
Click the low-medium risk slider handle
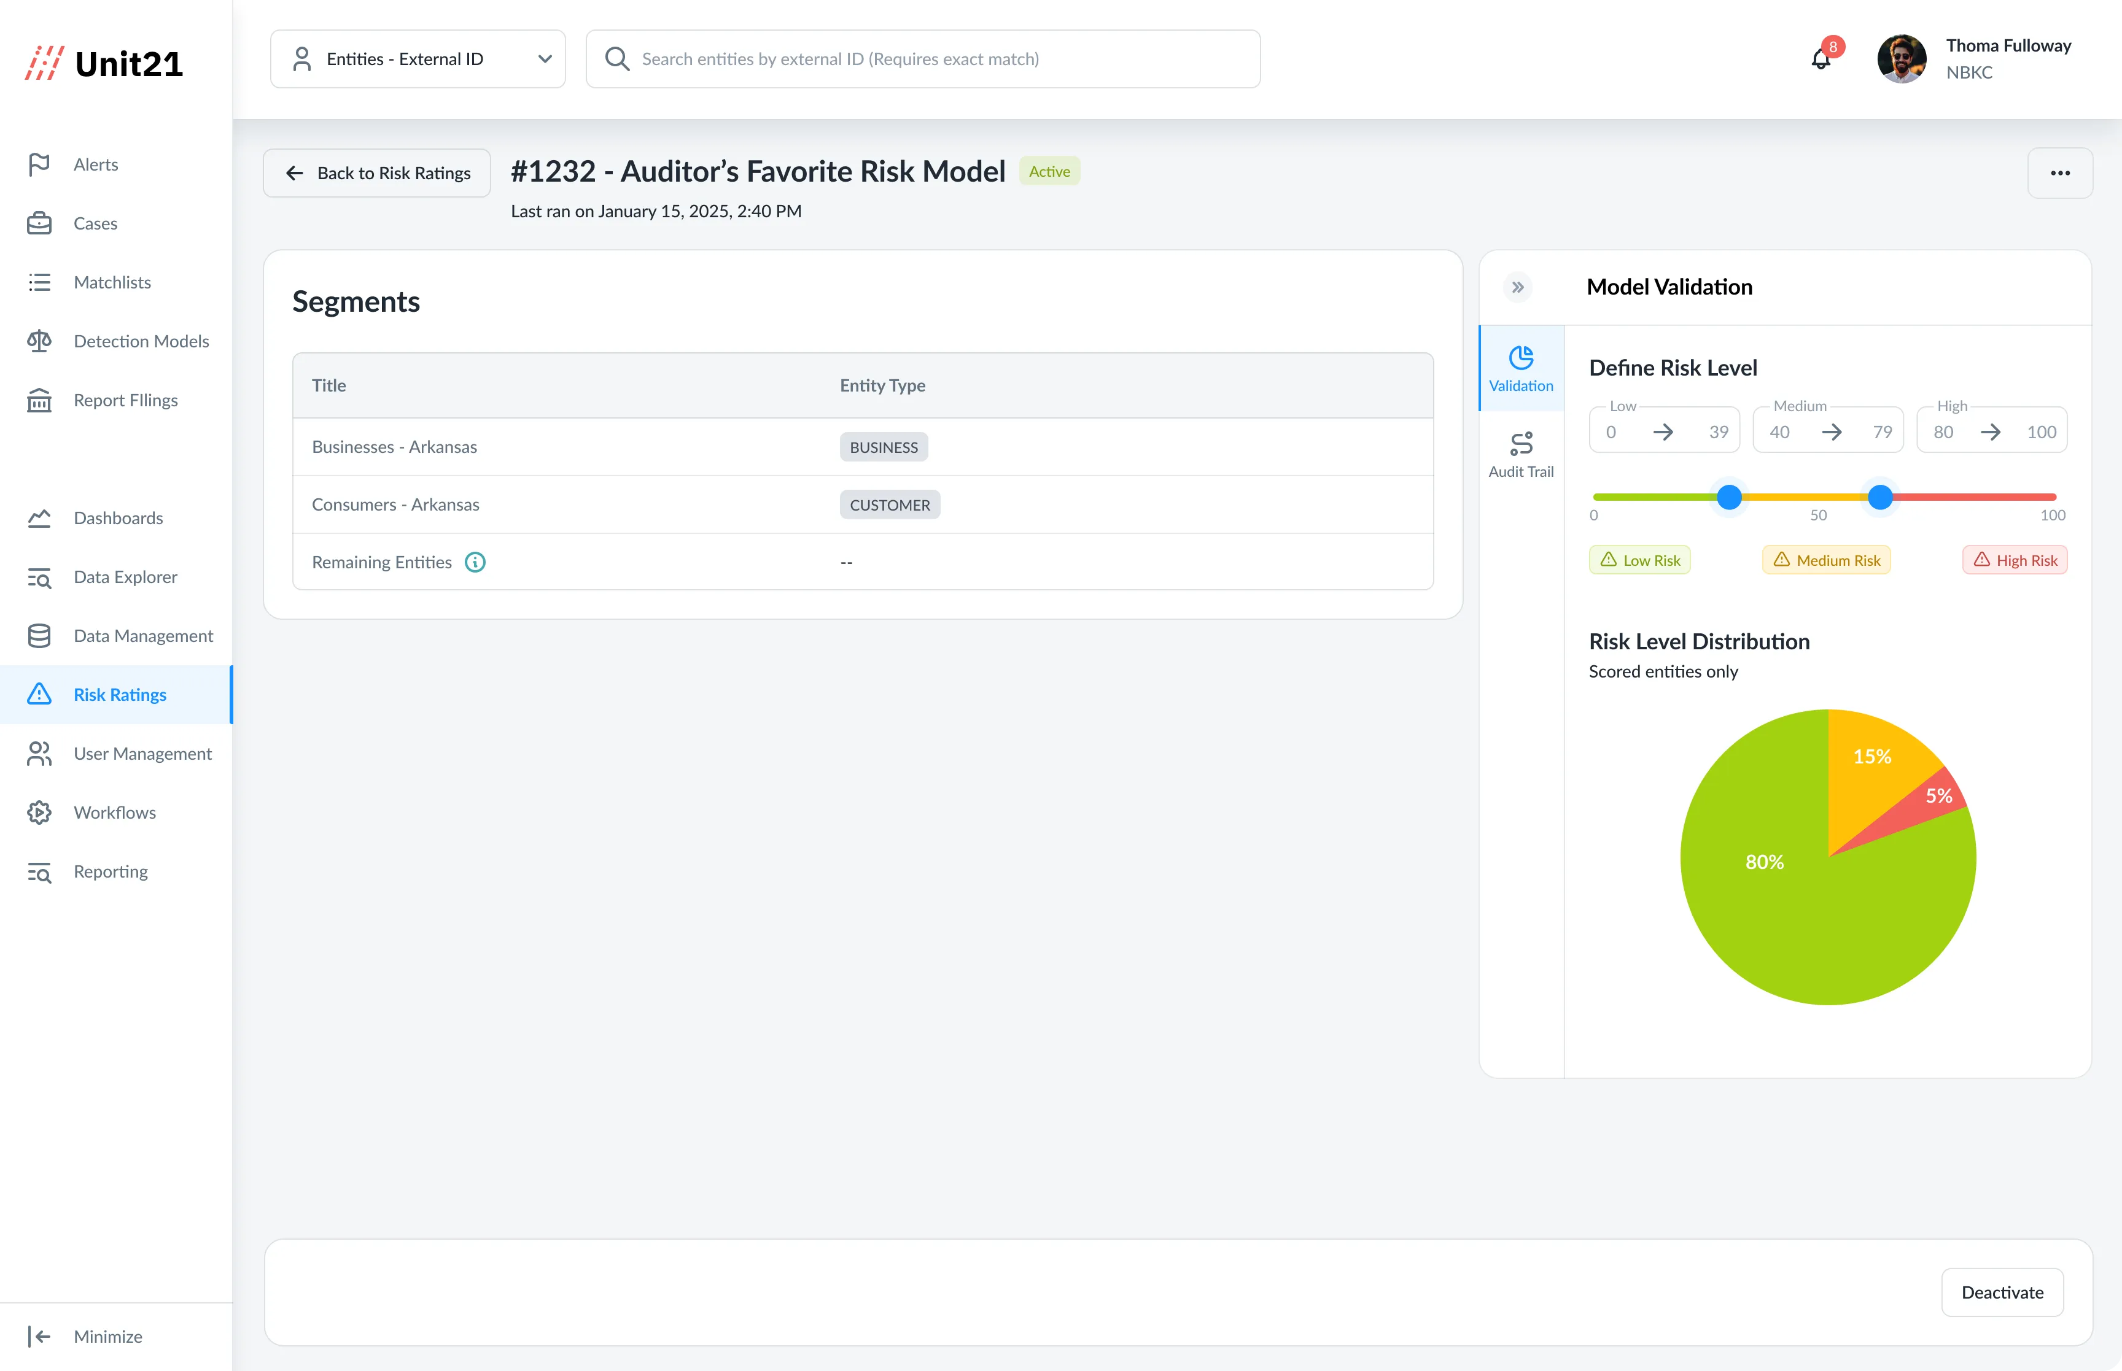click(1729, 496)
